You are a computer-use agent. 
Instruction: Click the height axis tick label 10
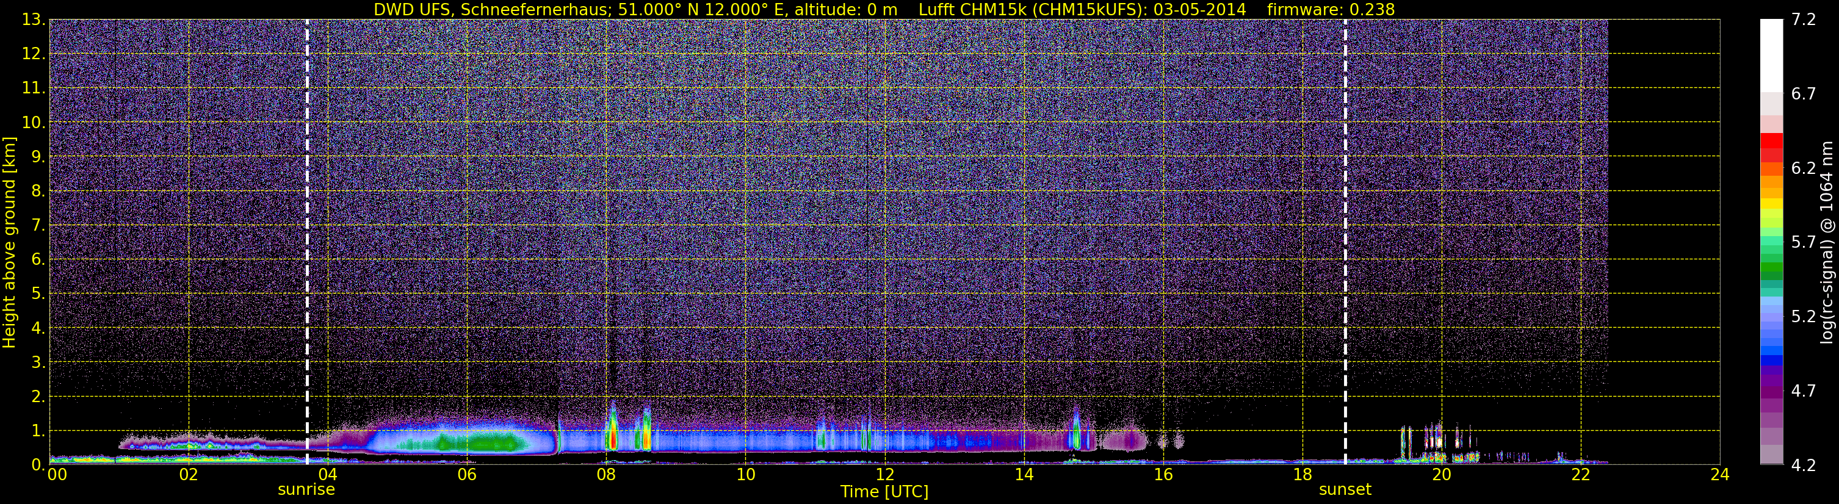[33, 123]
